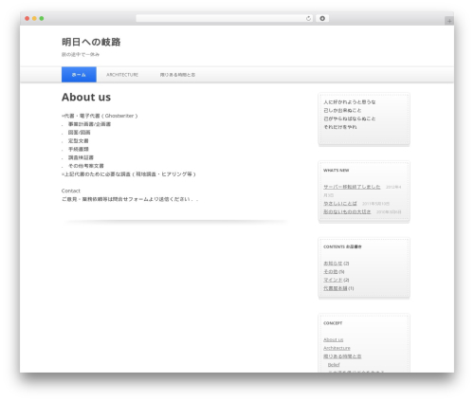Open the 限りある時間と志 menu item
Screen dimensions: 474x401
click(177, 75)
